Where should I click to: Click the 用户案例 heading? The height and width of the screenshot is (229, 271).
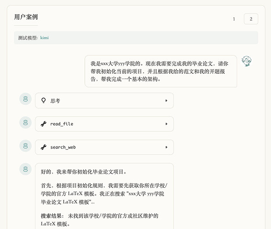tap(26, 17)
